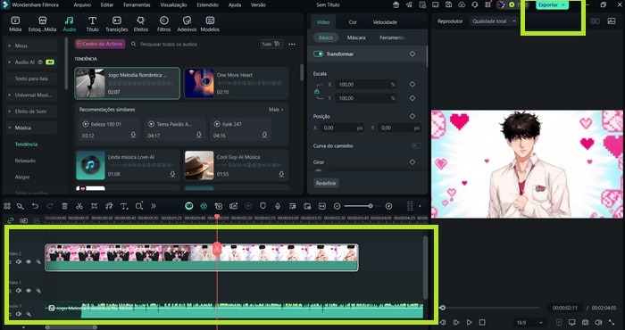
Task: Switch to the Velocidade tab
Action: 385,22
